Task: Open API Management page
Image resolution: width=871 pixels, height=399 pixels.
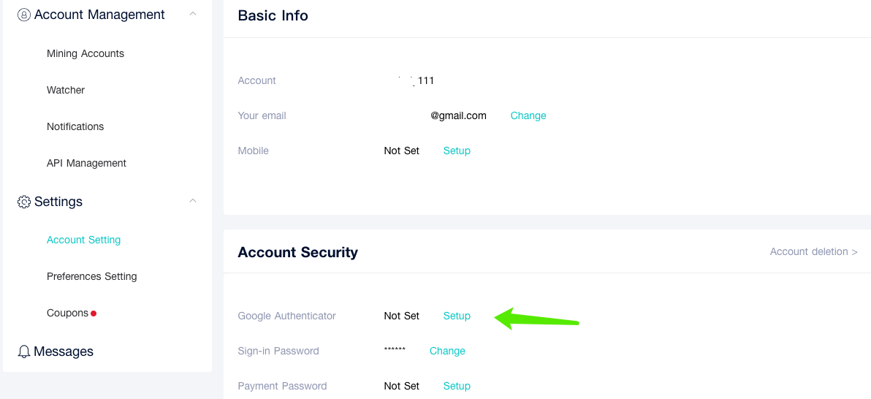Action: click(x=86, y=164)
